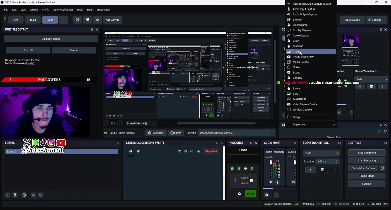This screenshot has height=210, width=391.
Task: Open Fade dropdown in bottom Scene Transitions dock
Action: click(x=322, y=153)
